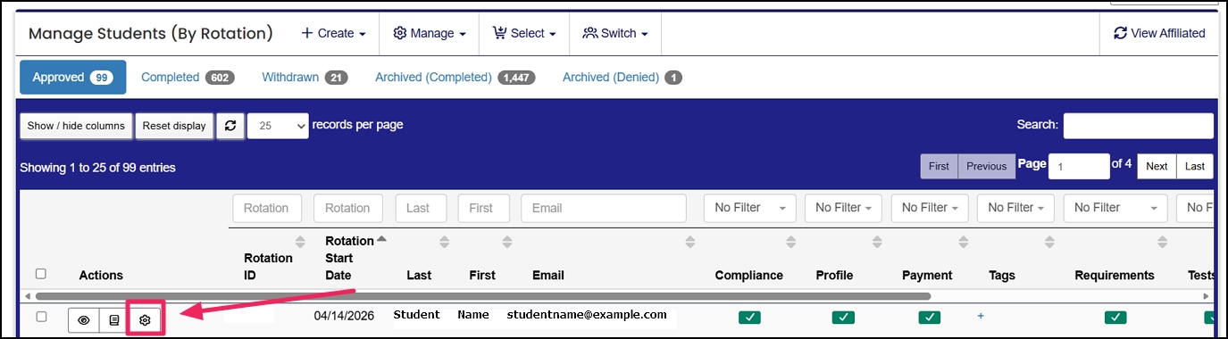This screenshot has height=339, width=1228.
Task: Open the Payment No Filter dropdown
Action: tap(930, 208)
